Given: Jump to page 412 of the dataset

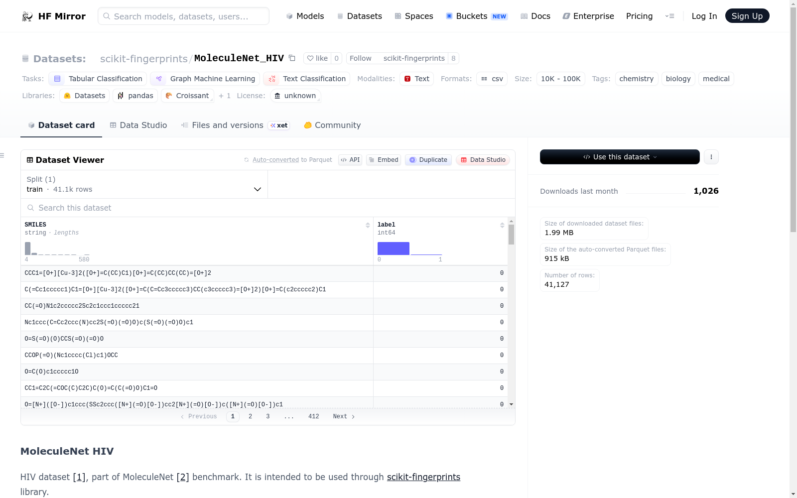Looking at the screenshot, I should click(314, 417).
